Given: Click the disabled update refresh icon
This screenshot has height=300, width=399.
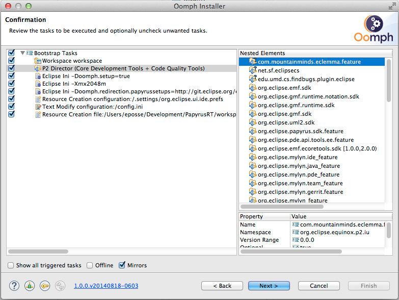Looking at the screenshot, I should click(x=60, y=286).
